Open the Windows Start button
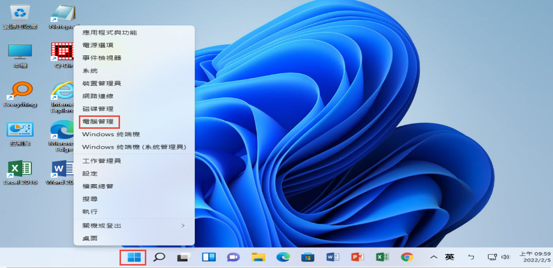The width and height of the screenshot is (553, 268). [133, 257]
